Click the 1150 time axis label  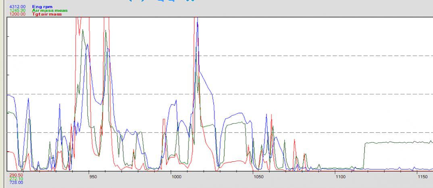tap(423, 176)
